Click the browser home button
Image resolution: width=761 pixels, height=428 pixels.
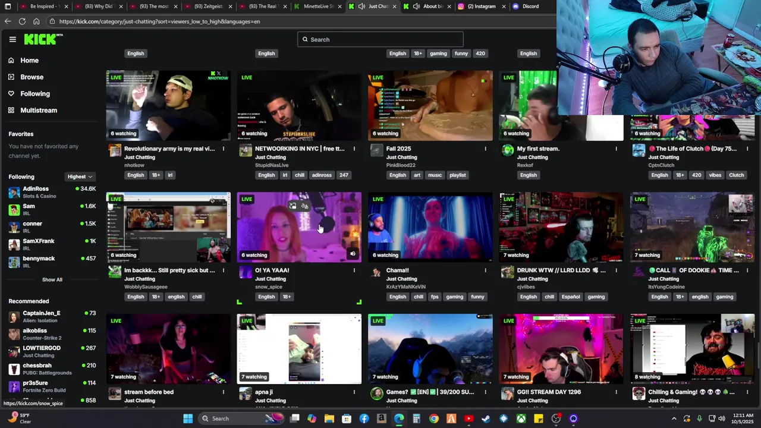click(36, 21)
